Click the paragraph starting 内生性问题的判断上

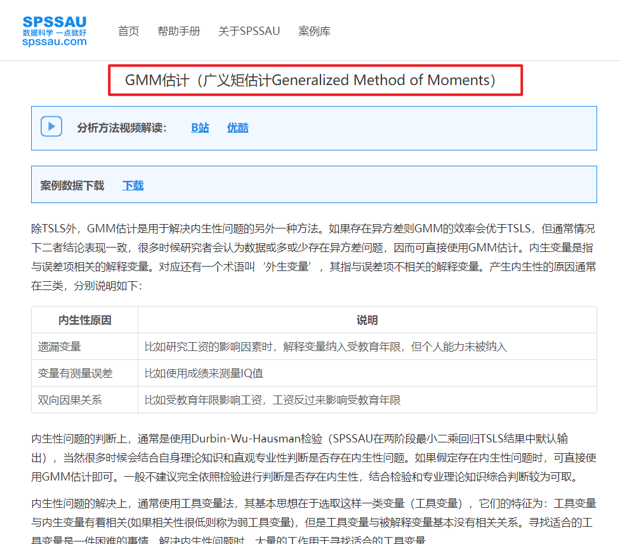point(313,458)
